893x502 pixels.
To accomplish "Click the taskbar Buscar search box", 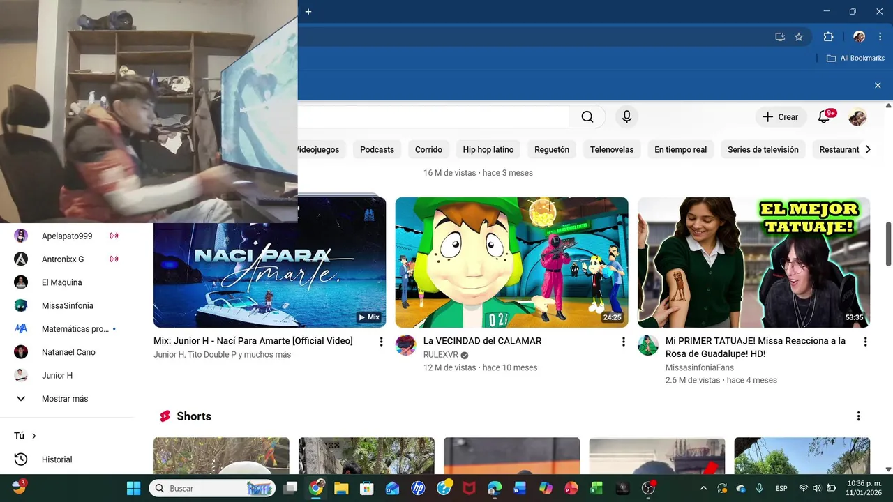I will 212,488.
